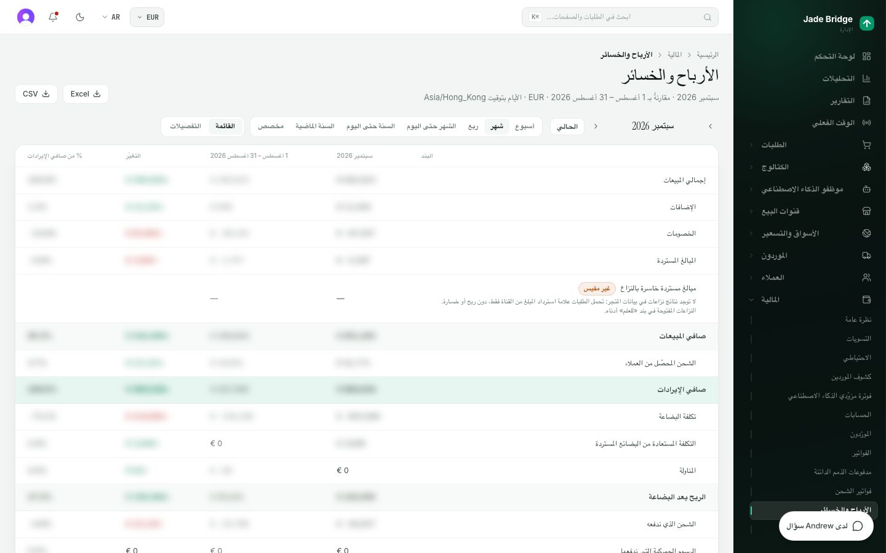
Task: Click the user avatar icon
Action: click(26, 17)
